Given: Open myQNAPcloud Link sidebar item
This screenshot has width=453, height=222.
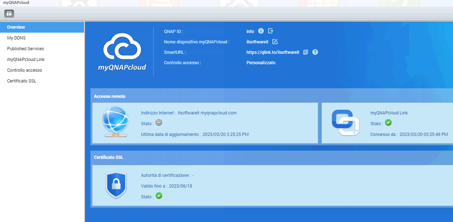Looking at the screenshot, I should click(x=42, y=60).
